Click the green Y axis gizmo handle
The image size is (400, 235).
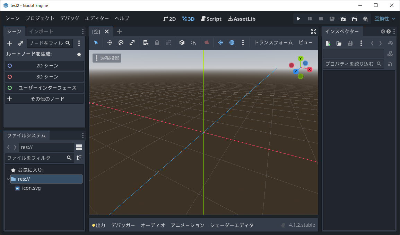point(301,58)
